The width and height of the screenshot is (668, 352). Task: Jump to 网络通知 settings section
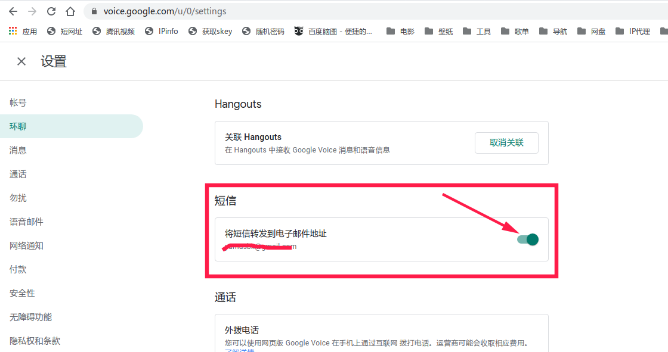(26, 245)
